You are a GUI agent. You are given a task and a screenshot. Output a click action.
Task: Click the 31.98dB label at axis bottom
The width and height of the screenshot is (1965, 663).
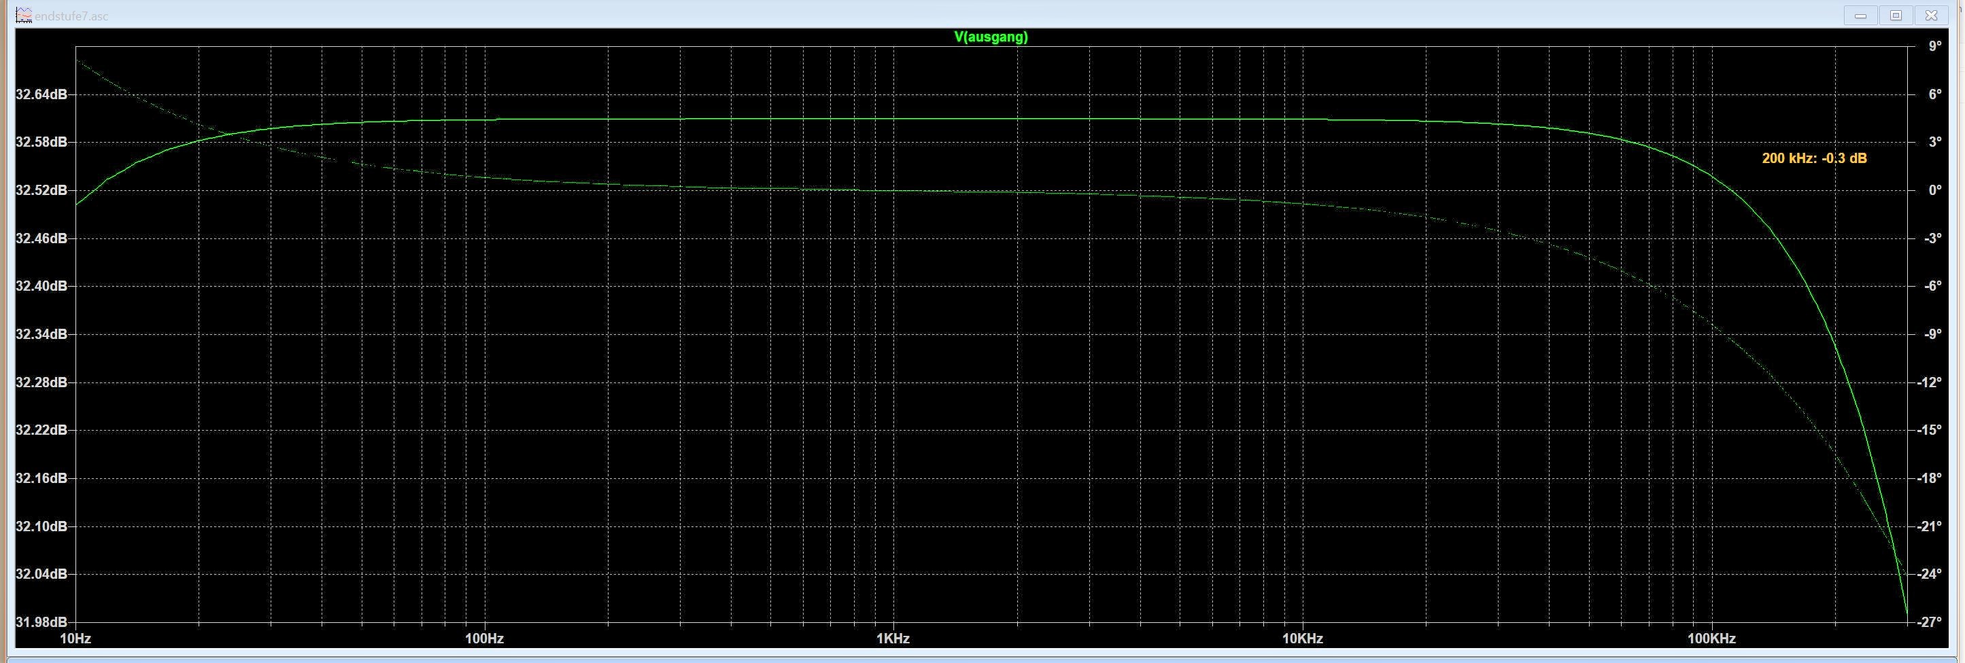click(41, 623)
